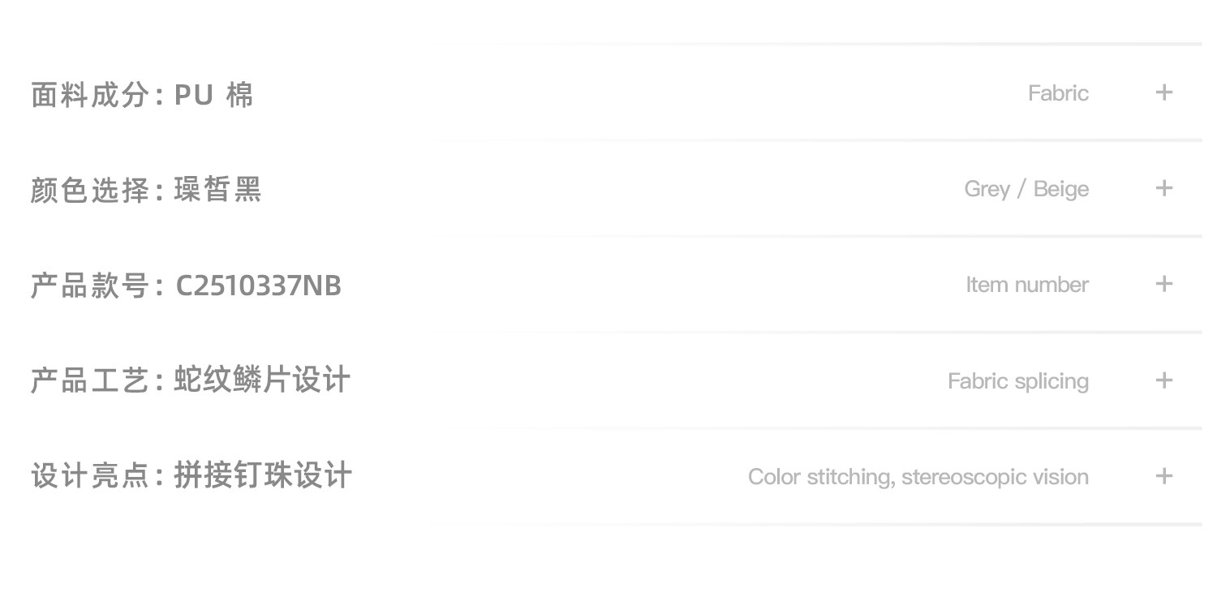Click the Fabric English caption
1217x597 pixels.
tap(1058, 93)
